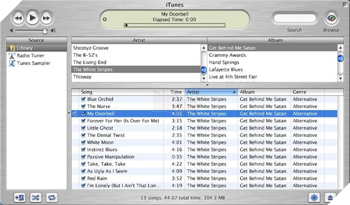The width and height of the screenshot is (350, 205).
Task: Uncheck the Instinct Blues checkbox
Action: [x=83, y=149]
